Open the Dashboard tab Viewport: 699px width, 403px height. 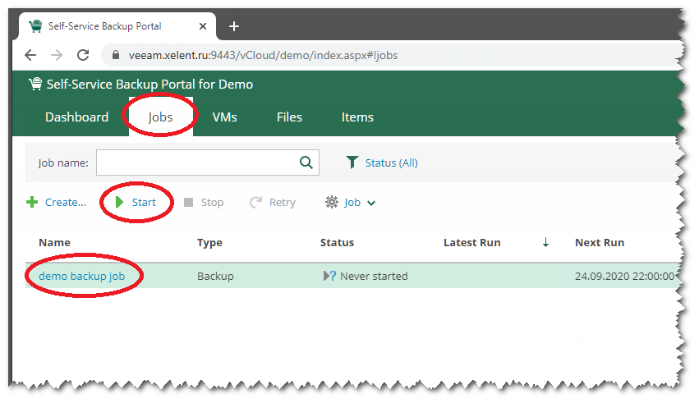click(76, 117)
